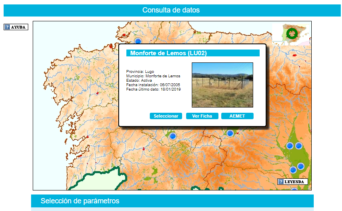Select the right marker of the upper pair in the green zone
The height and width of the screenshot is (211, 342).
(x=299, y=145)
